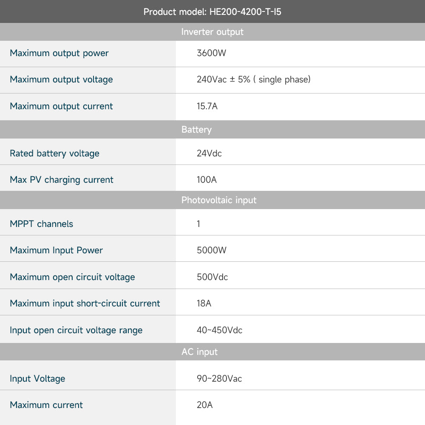Viewport: 425px width, 425px height.
Task: Click the AC input section header
Action: pos(200,351)
